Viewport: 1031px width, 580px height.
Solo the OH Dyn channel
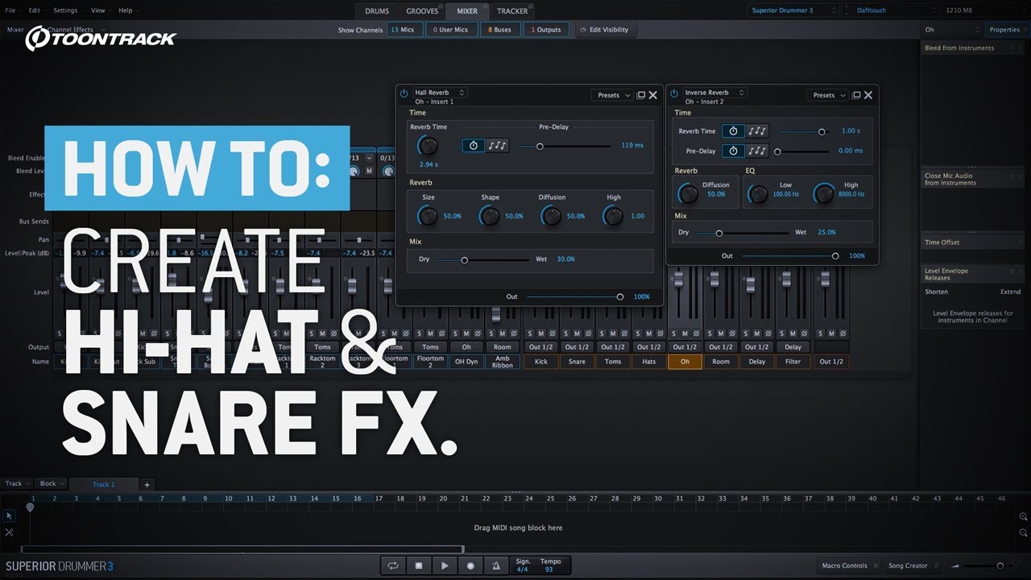[455, 333]
